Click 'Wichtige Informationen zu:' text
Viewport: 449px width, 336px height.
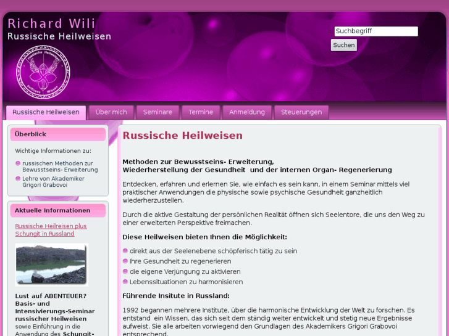pyautogui.click(x=53, y=150)
